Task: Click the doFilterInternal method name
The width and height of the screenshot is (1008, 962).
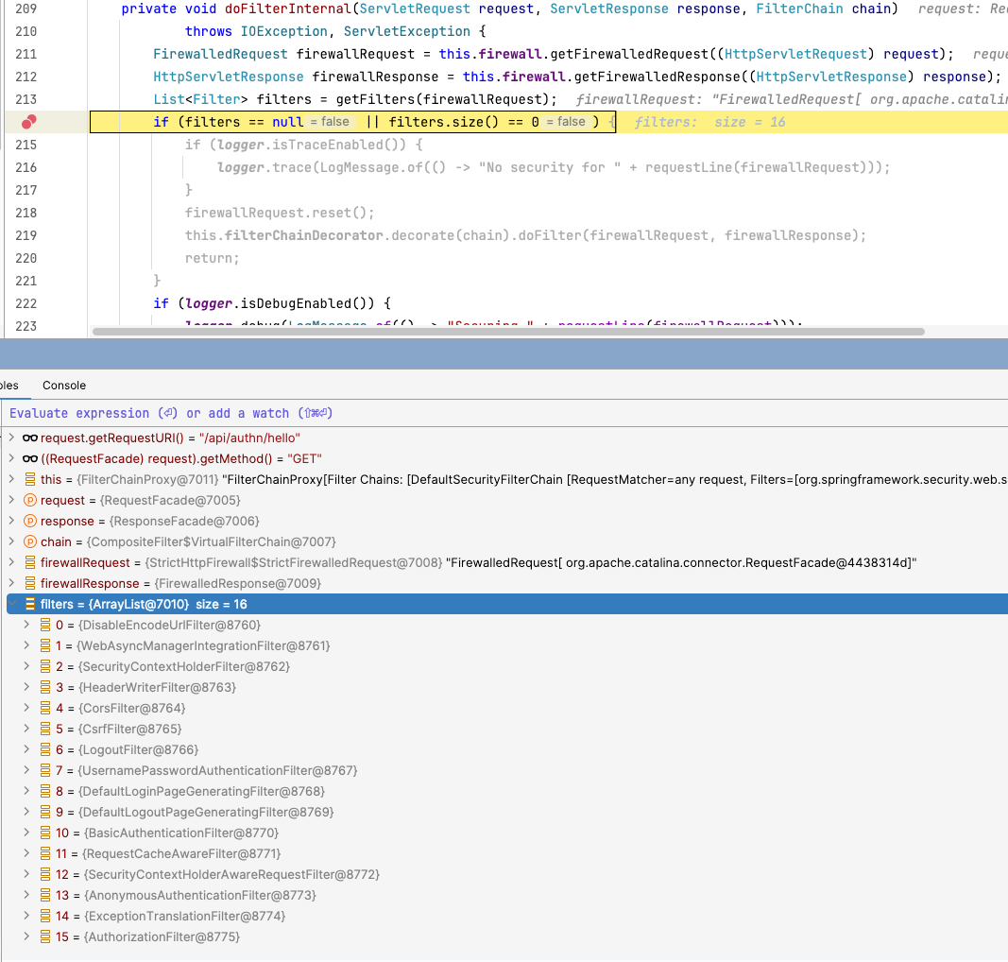Action: coord(288,9)
